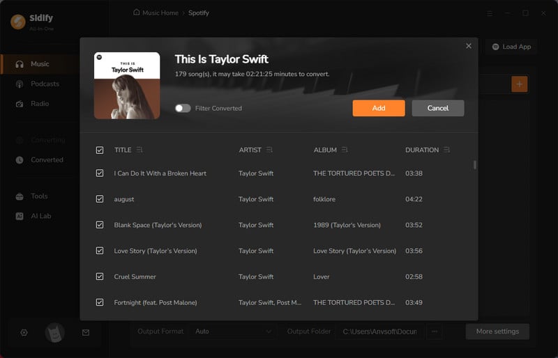This screenshot has width=558, height=358.
Task: Uncheck Fortnight (feat. Post Malone) checkbox
Action: click(100, 302)
